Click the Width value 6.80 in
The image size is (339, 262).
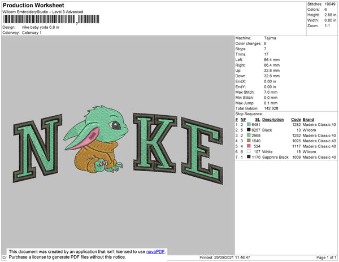(330, 20)
